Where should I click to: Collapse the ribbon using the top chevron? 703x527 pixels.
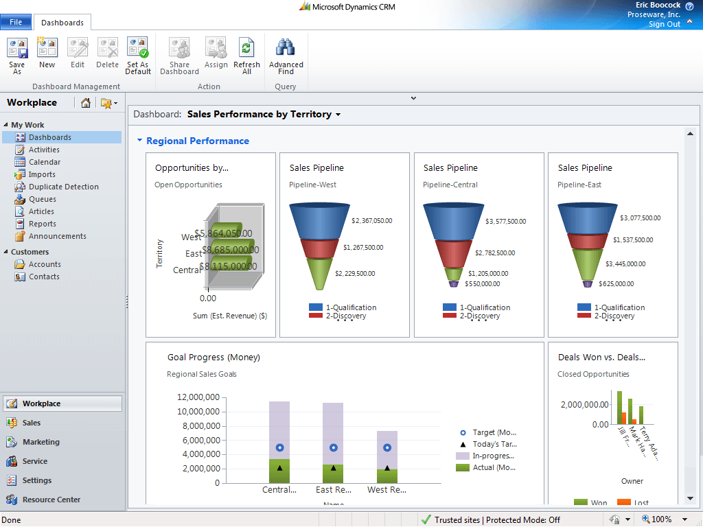click(x=413, y=97)
